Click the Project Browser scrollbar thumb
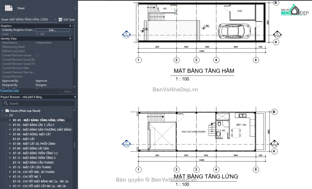The width and height of the screenshot is (312, 189). click(75, 145)
